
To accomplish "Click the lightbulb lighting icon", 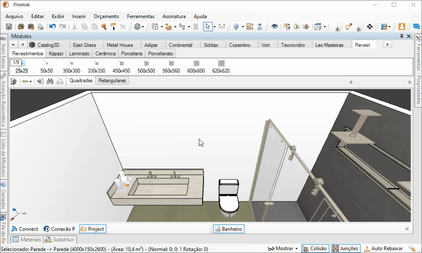I will 349,27.
